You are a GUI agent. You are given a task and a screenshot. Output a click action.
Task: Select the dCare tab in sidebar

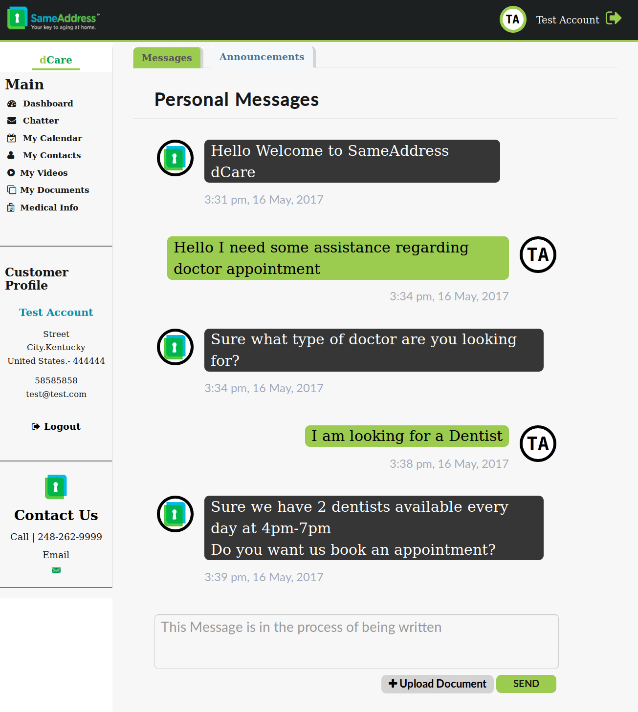pyautogui.click(x=56, y=60)
